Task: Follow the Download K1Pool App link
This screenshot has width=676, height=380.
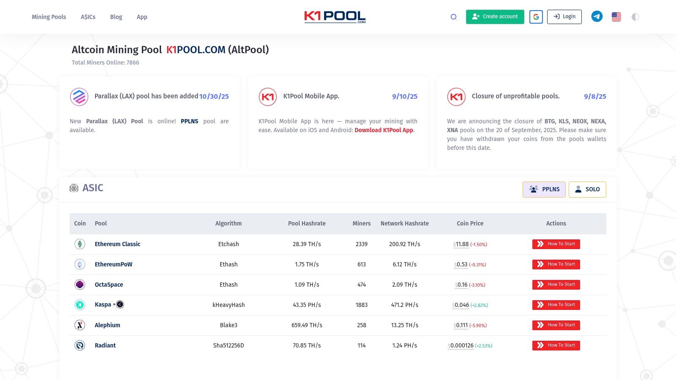Action: (384, 130)
